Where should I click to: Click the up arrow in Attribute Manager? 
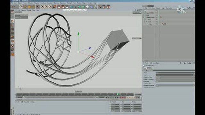coord(185,63)
